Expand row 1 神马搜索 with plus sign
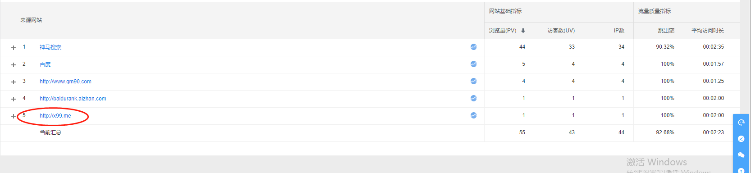The image size is (751, 173). click(14, 47)
